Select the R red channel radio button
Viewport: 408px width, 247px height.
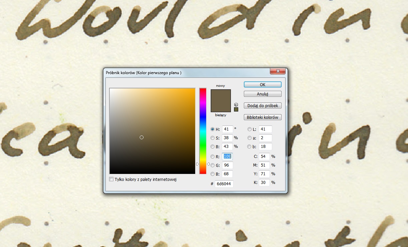[x=213, y=157]
